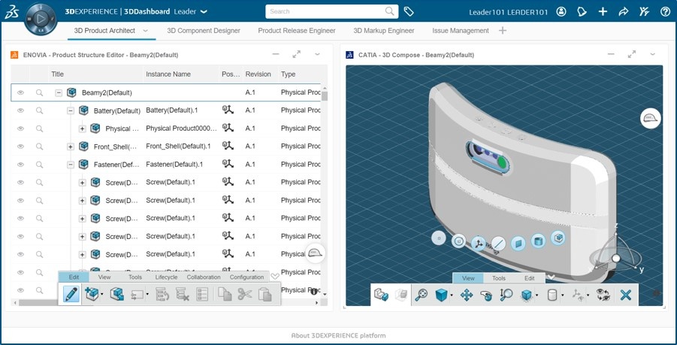Open the compass play button
This screenshot has height=345, width=677.
[41, 19]
